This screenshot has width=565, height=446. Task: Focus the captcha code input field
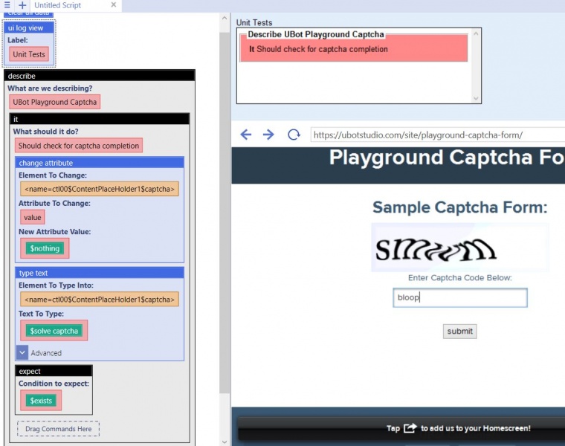click(460, 297)
